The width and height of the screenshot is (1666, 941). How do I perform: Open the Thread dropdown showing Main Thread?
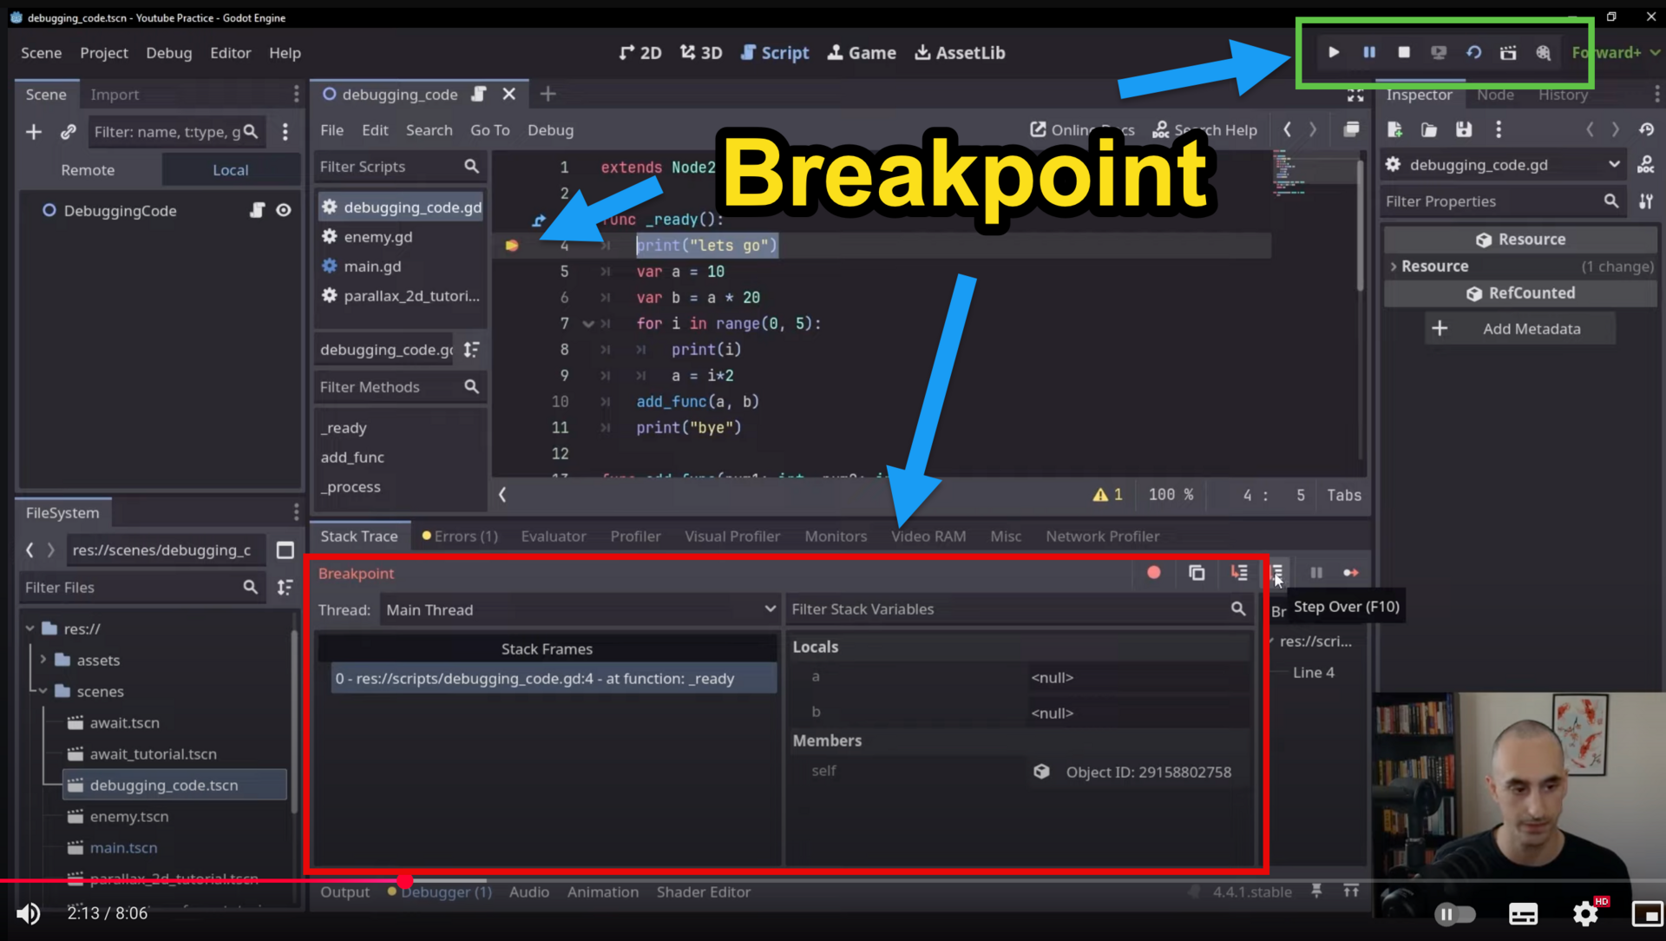coord(580,610)
